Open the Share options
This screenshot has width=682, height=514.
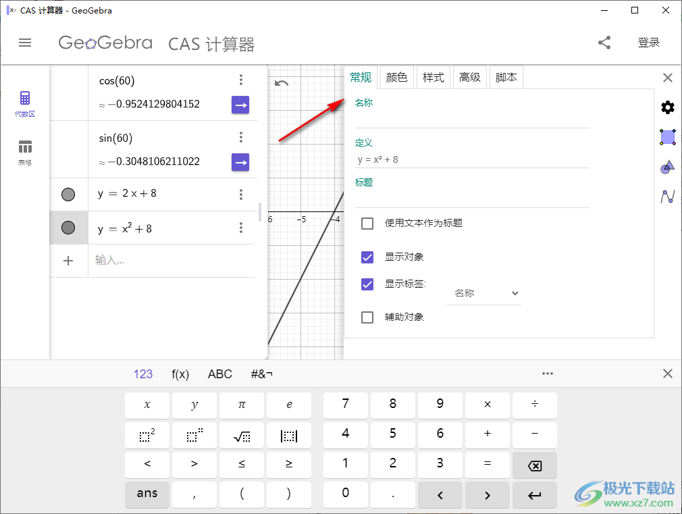604,43
